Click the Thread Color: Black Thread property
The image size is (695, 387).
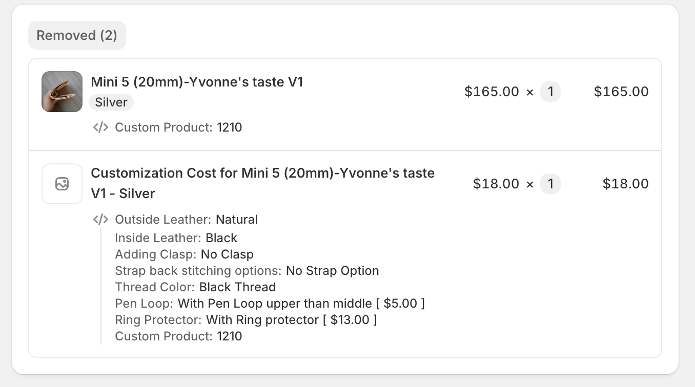[x=195, y=287]
